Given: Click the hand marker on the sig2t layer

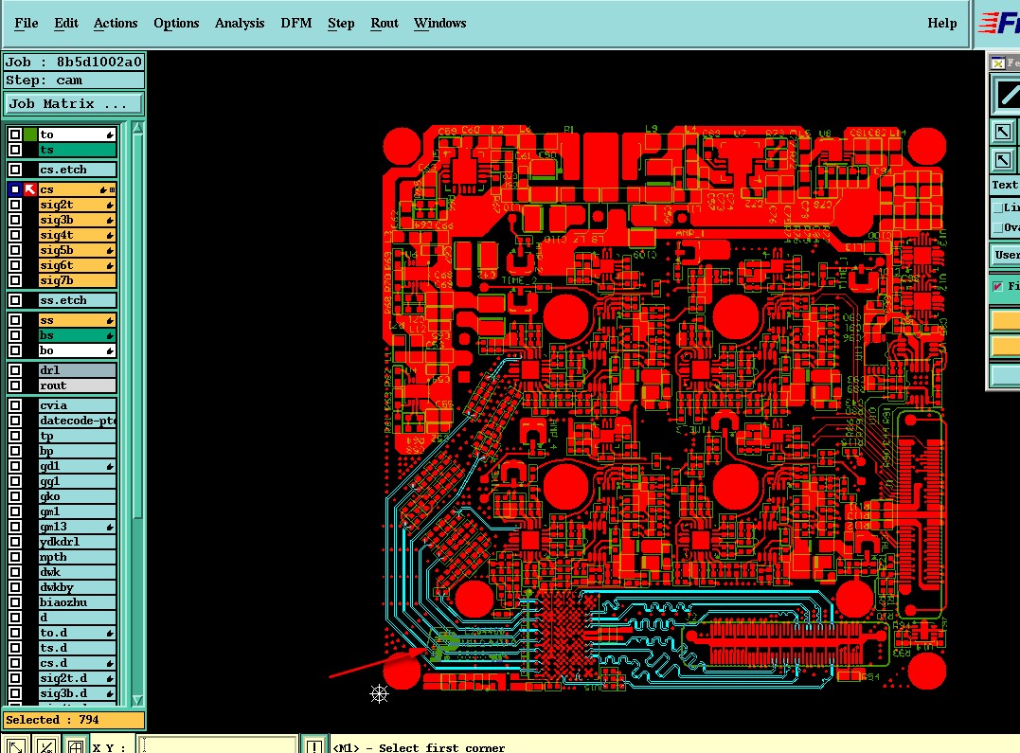Looking at the screenshot, I should (x=110, y=205).
